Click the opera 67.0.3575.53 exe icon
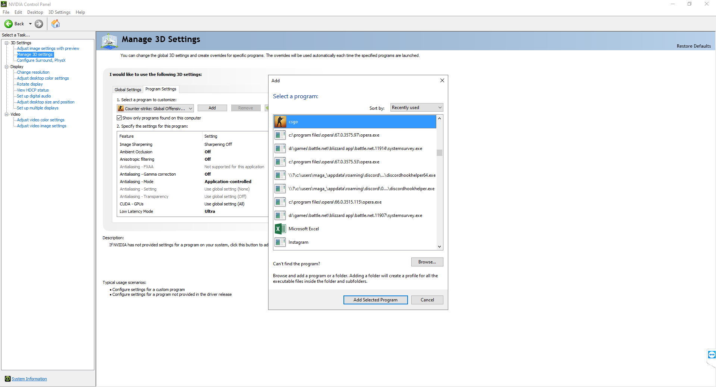Screen dimensions: 716x387 (280, 162)
